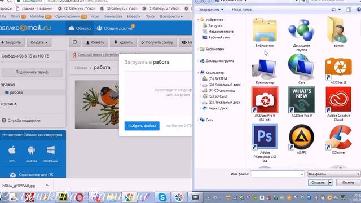
Task: Select the Компьютер desktop icon
Action: point(265,69)
